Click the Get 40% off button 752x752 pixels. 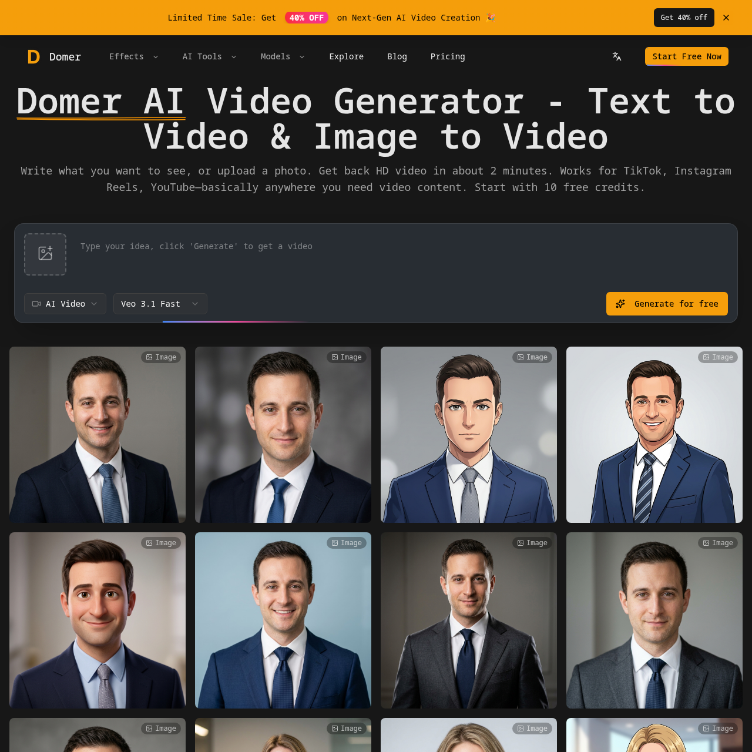pos(684,18)
